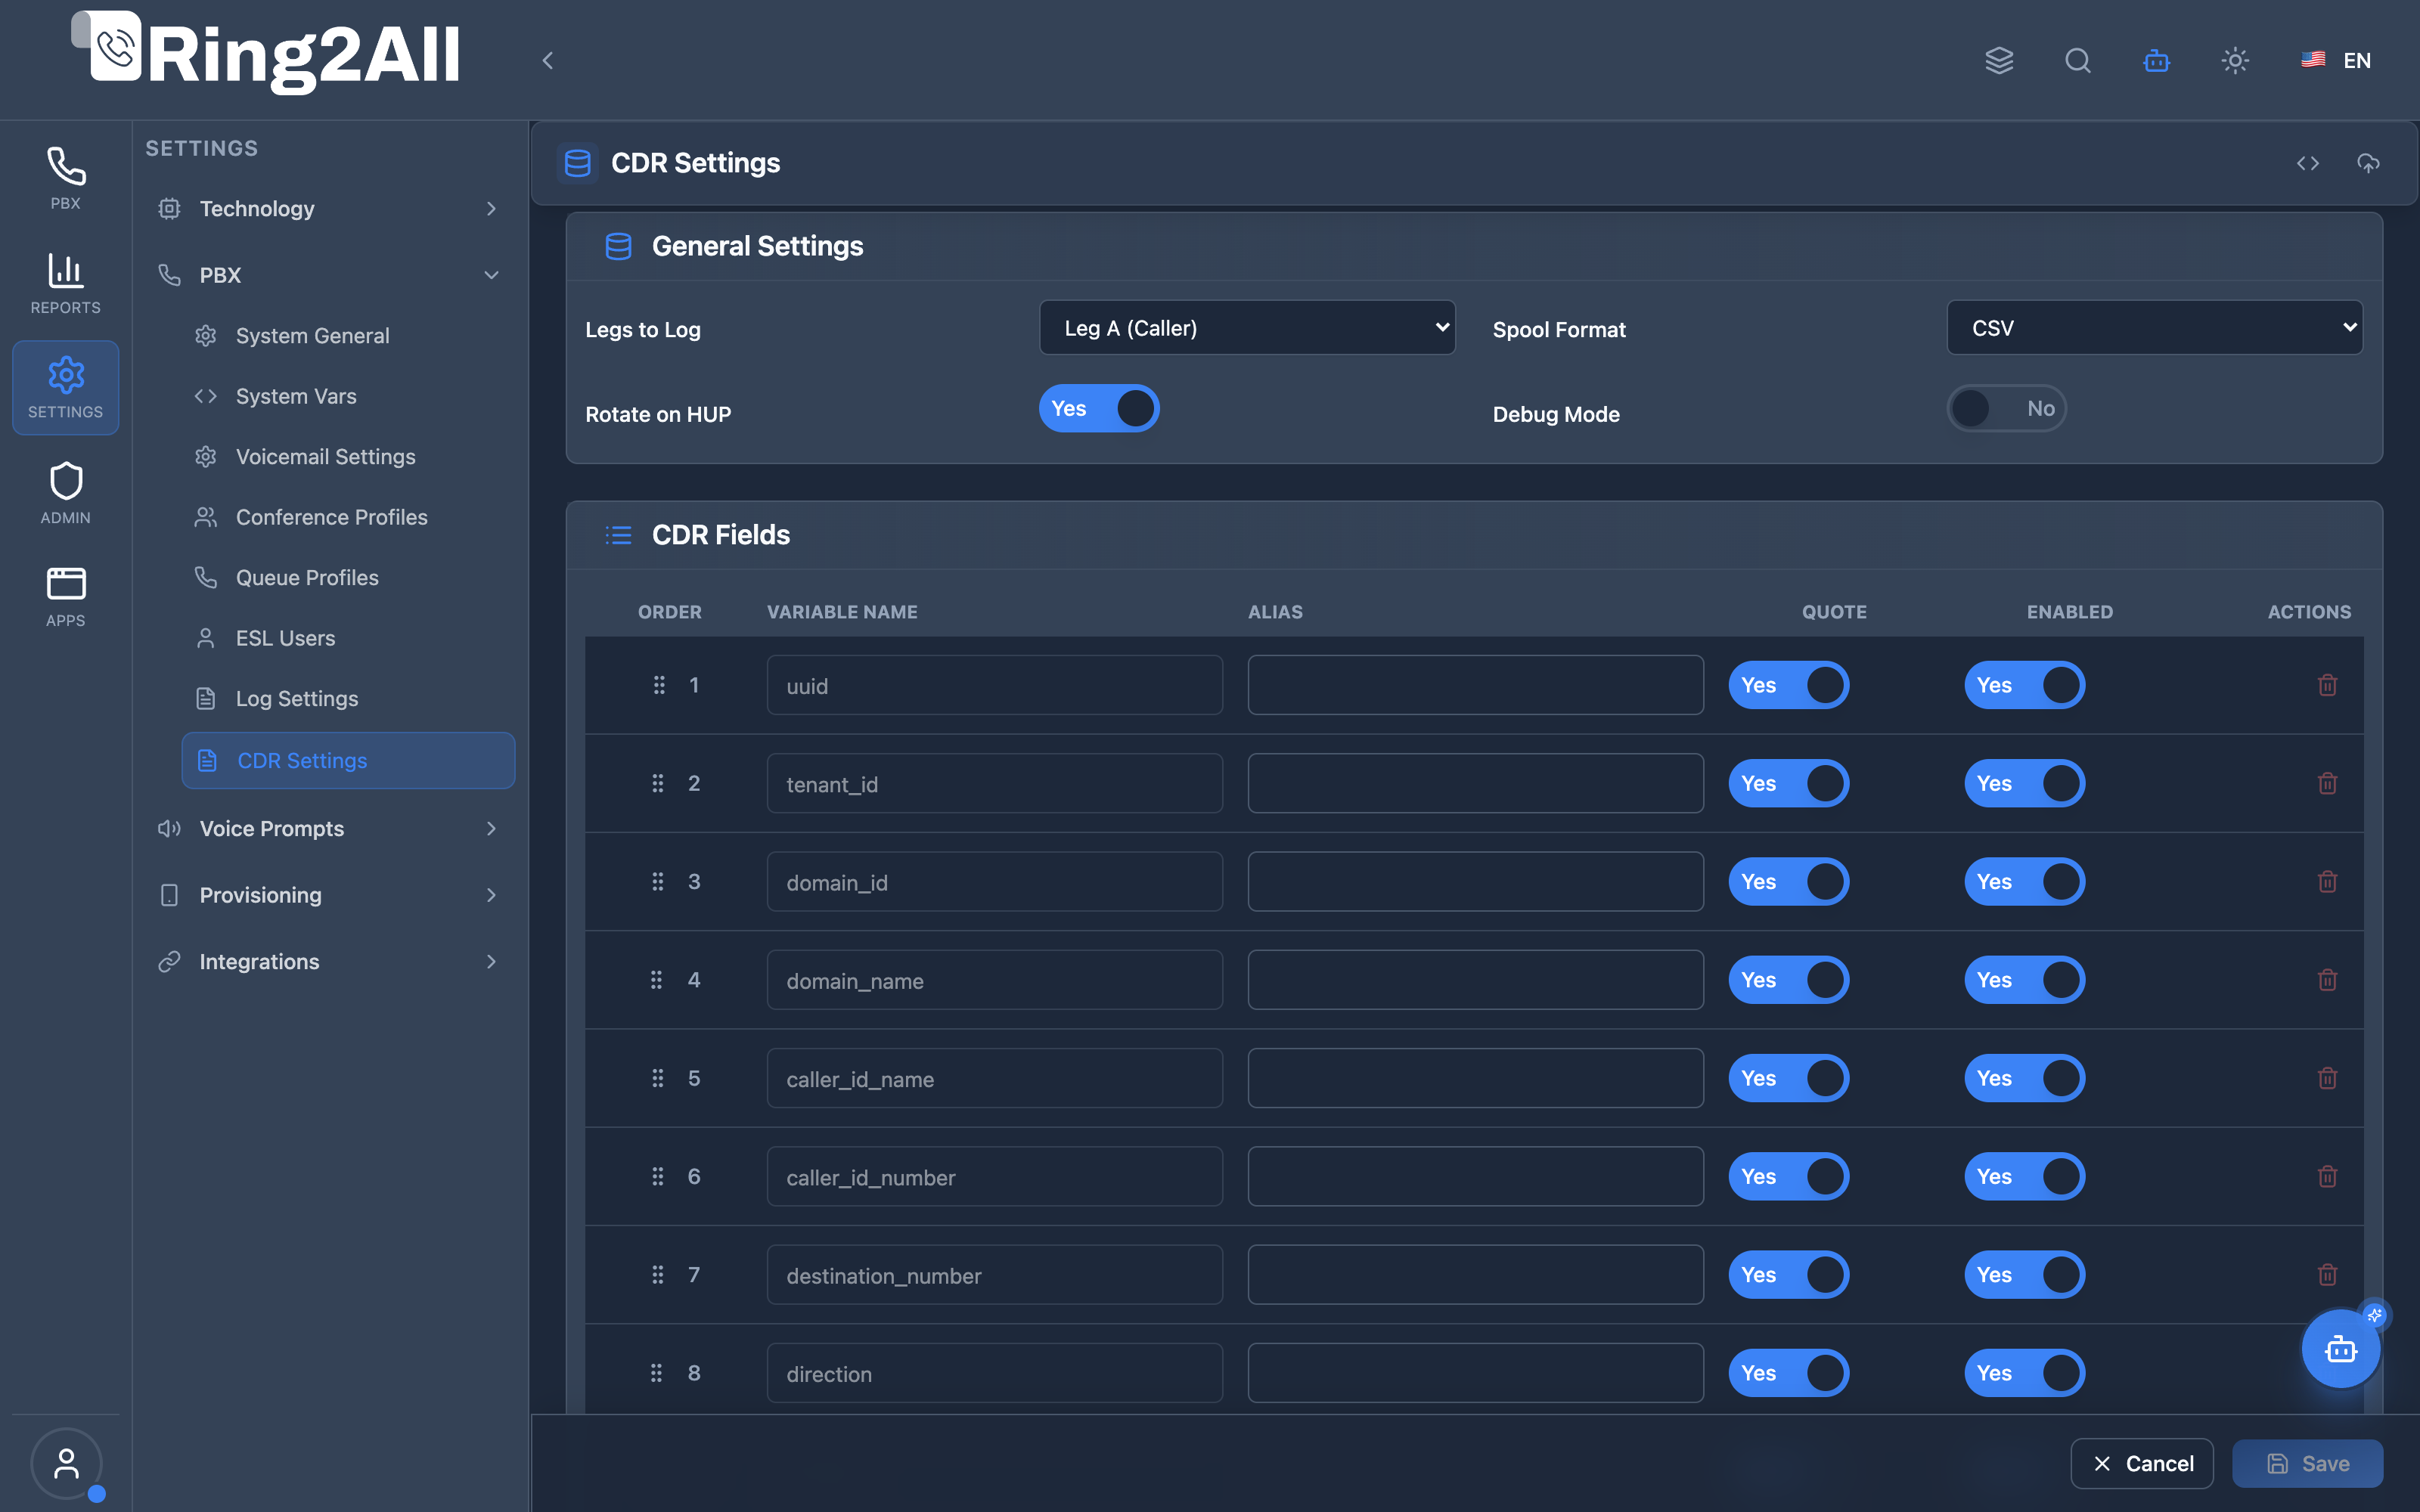Open the PBX section in left rail
Image resolution: width=2420 pixels, height=1512 pixels.
66,178
